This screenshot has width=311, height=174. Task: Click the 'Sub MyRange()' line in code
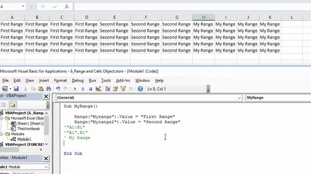coord(81,106)
